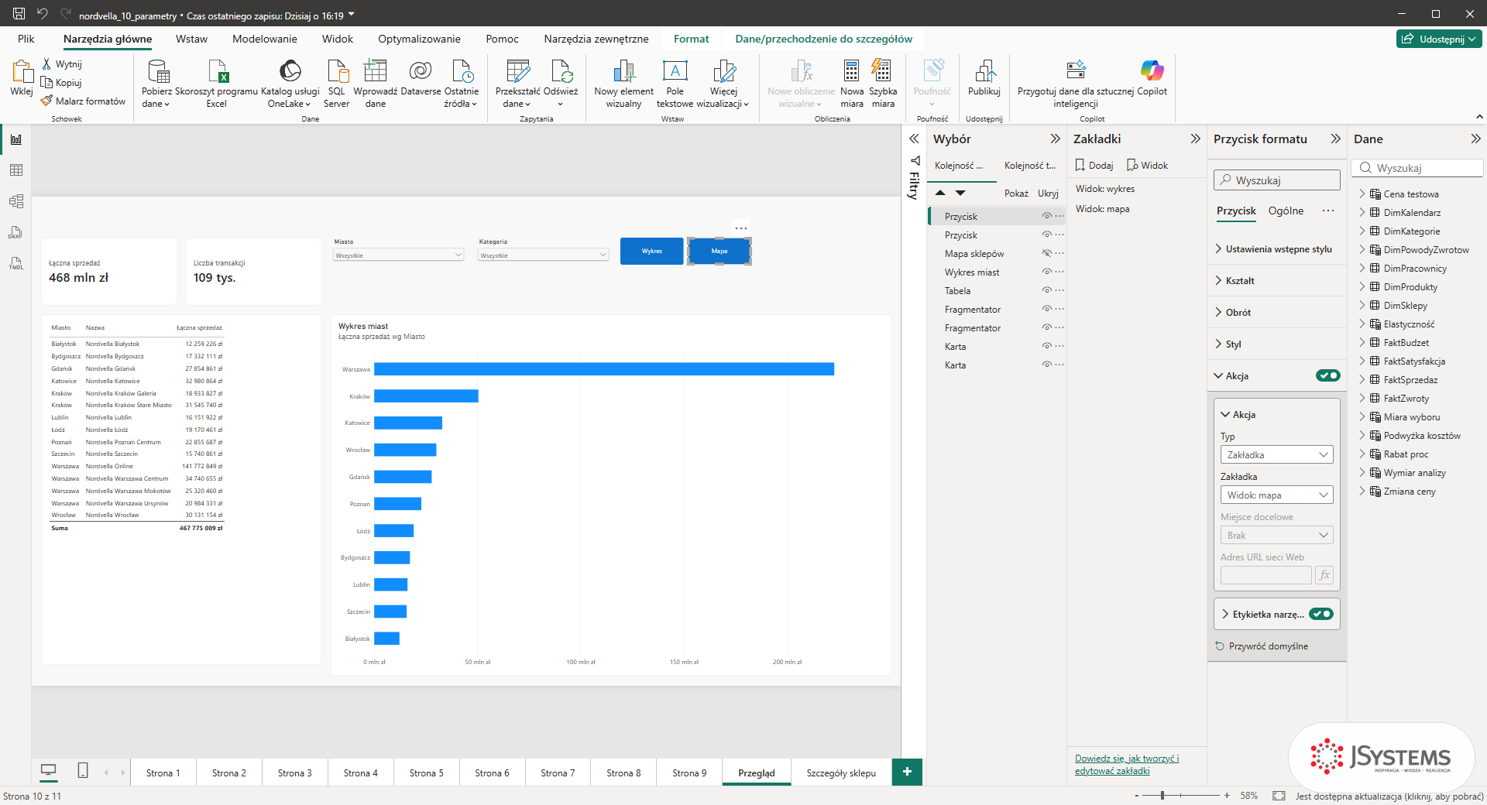
Task: Open the DAX query view icon
Action: [16, 232]
